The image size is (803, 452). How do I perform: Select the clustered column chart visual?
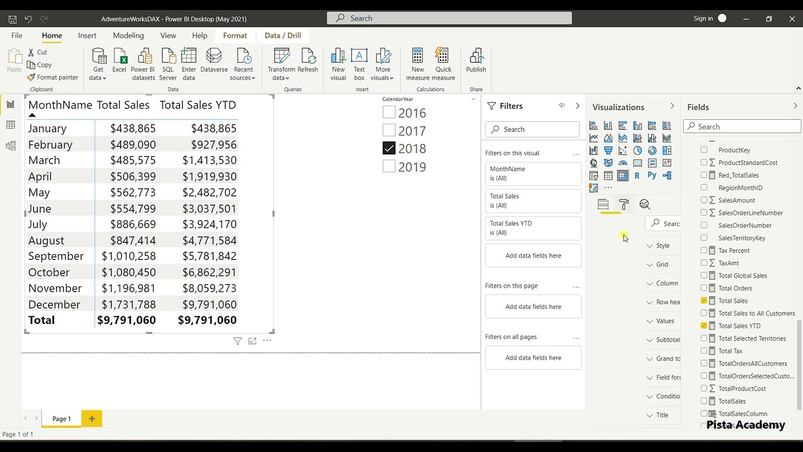click(637, 126)
